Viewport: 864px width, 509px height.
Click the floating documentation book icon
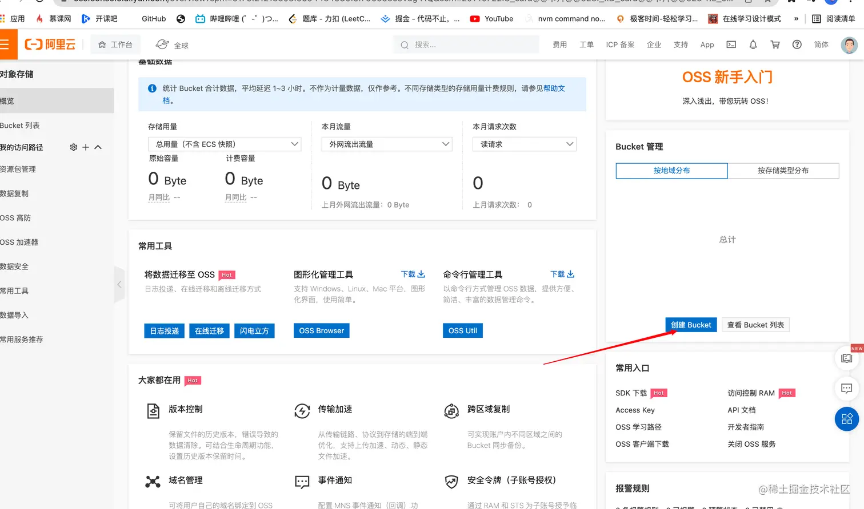click(x=847, y=358)
